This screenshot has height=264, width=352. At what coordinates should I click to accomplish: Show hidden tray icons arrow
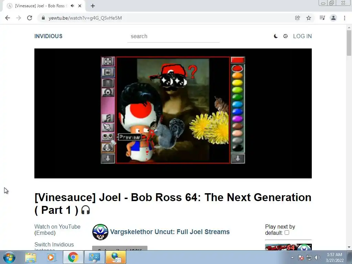tap(292, 257)
